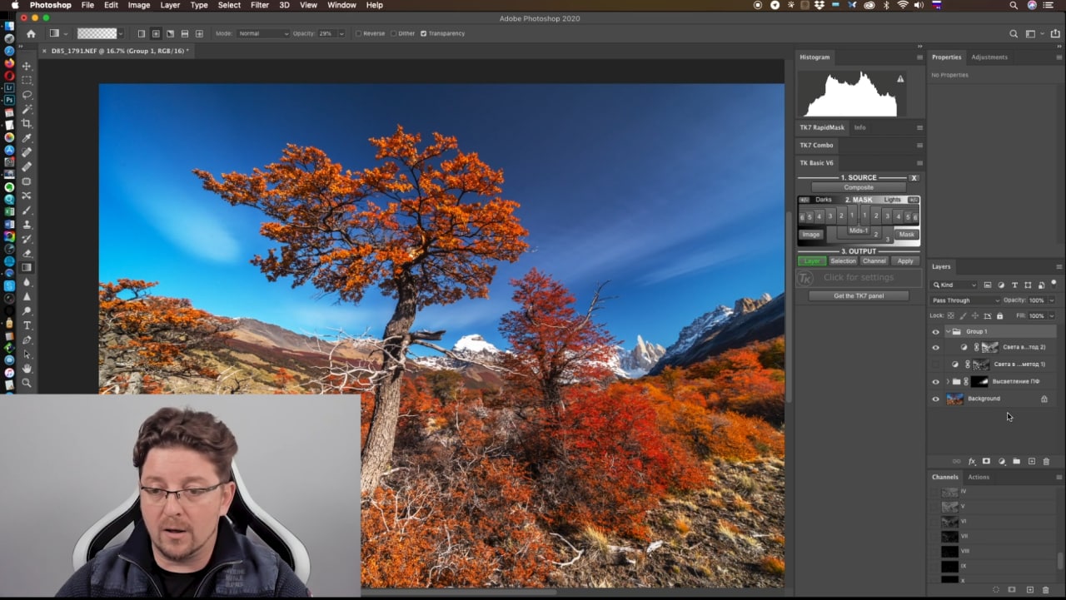Hide the Background layer
The image size is (1066, 600).
click(935, 399)
